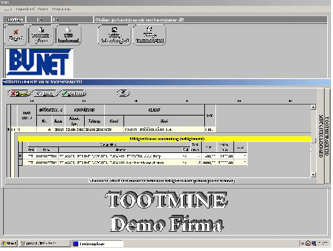This screenshot has width=333, height=251.
Task: Click the first BL field in the header bar
Action: tap(39, 19)
